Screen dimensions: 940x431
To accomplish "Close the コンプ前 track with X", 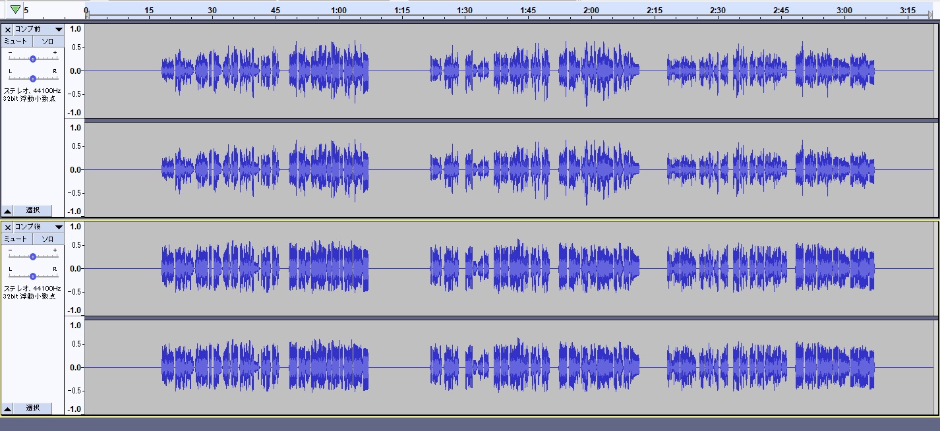I will (x=8, y=30).
